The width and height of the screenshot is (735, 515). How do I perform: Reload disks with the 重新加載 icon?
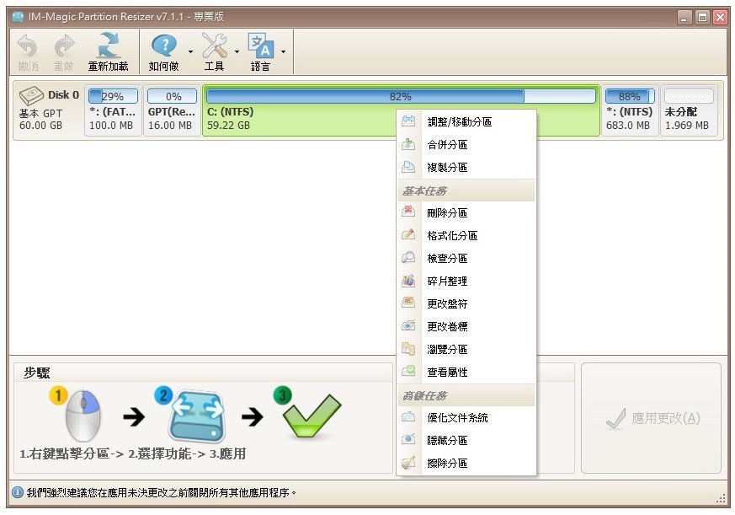tap(109, 45)
